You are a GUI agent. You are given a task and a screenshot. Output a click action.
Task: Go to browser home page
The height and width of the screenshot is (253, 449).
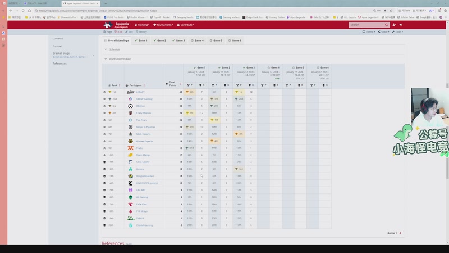[x=29, y=11]
